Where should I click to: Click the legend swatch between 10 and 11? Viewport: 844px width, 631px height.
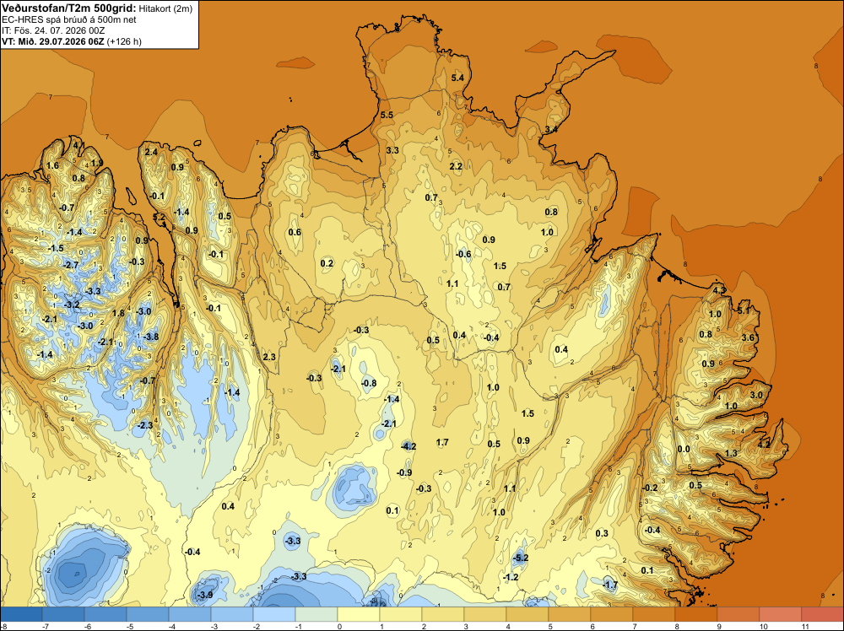coord(780,614)
